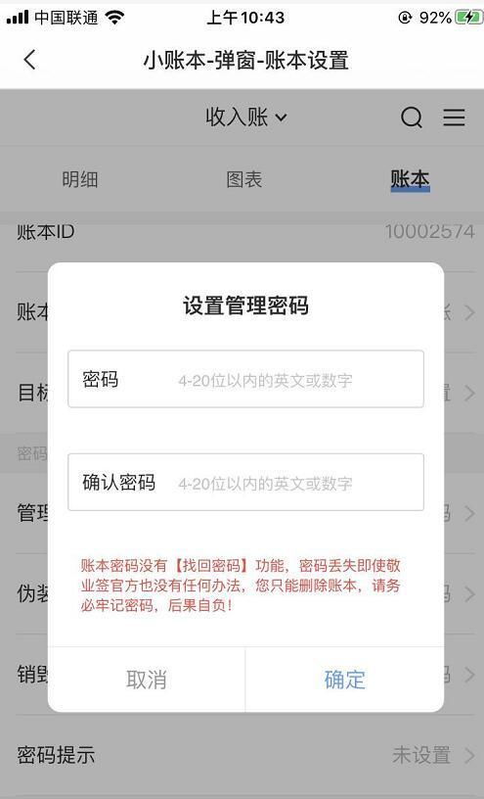Switch to the 图表 tab
Image resolution: width=484 pixels, height=799 pixels.
(x=244, y=179)
